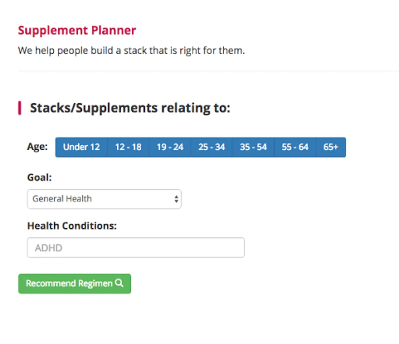The image size is (399, 344).
Task: Click the Supplement Planner title
Action: point(77,31)
